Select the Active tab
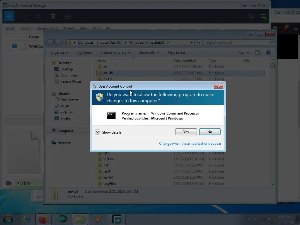The image size is (300, 225). pyautogui.click(x=25, y=29)
